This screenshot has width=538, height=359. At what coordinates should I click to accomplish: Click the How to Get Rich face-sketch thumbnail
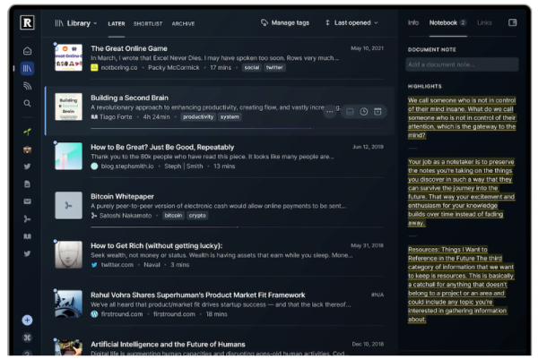(x=69, y=254)
